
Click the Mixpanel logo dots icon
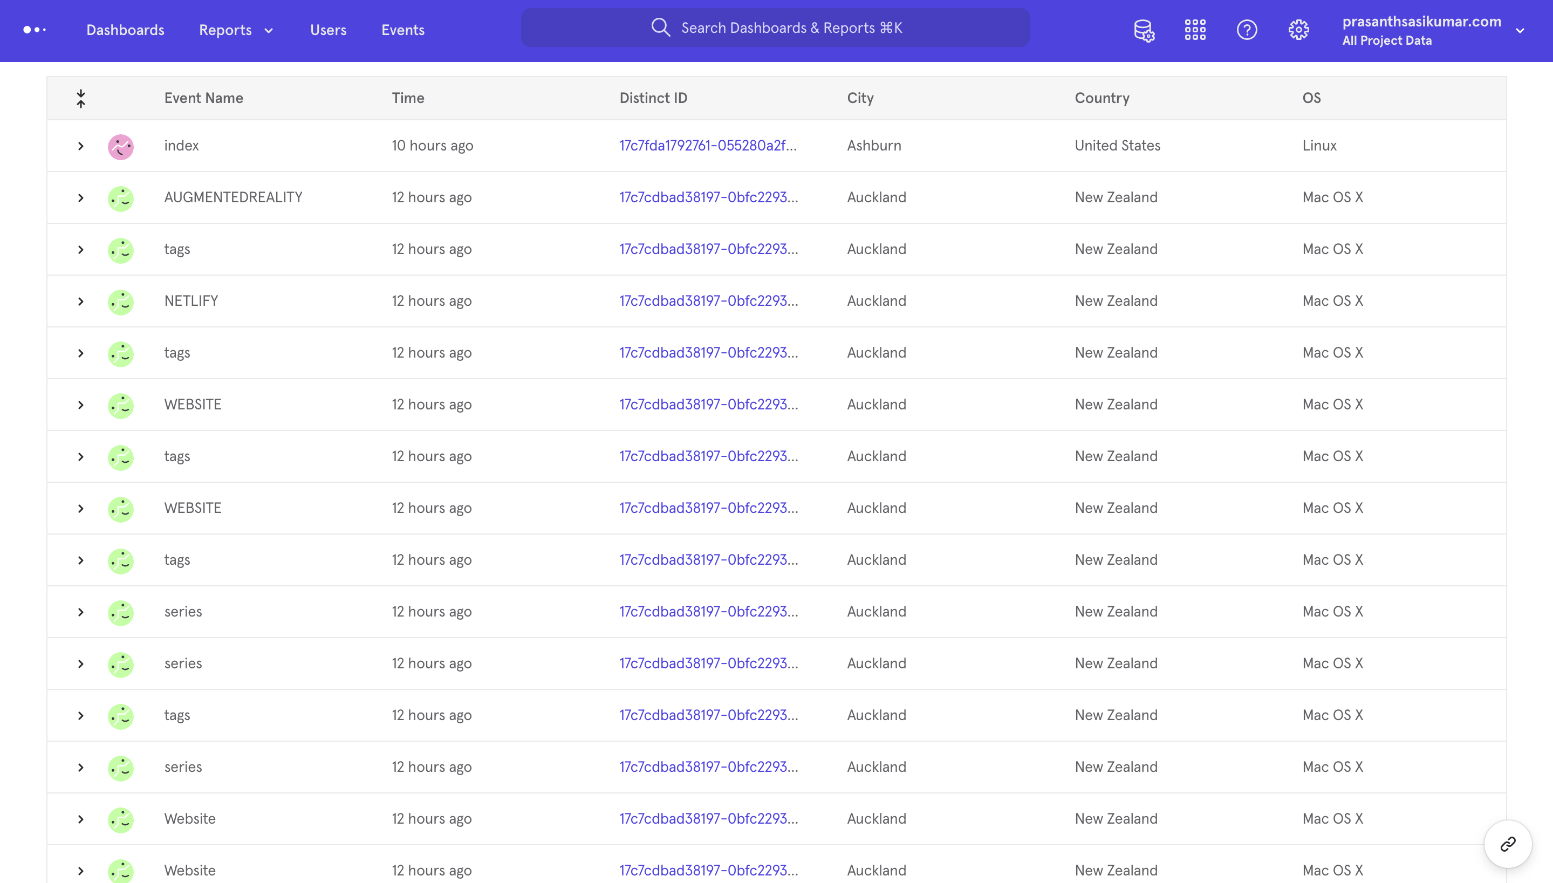[35, 30]
